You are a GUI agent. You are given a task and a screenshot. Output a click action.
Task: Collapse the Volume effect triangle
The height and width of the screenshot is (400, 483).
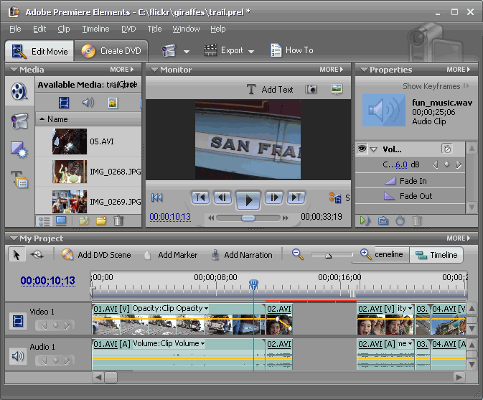(373, 149)
